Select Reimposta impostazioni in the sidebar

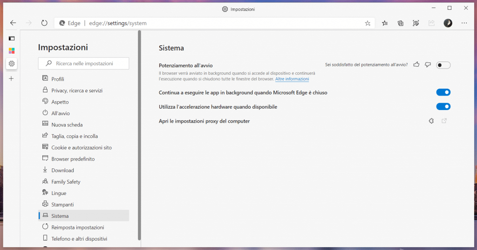[x=77, y=227]
